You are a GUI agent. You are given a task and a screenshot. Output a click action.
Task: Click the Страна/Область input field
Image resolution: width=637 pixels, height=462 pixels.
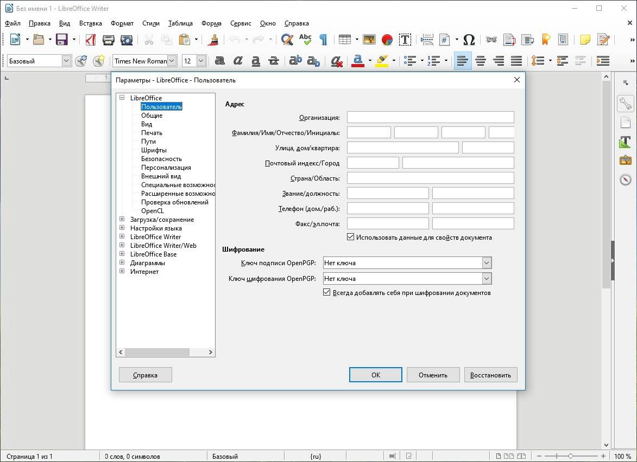(x=430, y=178)
